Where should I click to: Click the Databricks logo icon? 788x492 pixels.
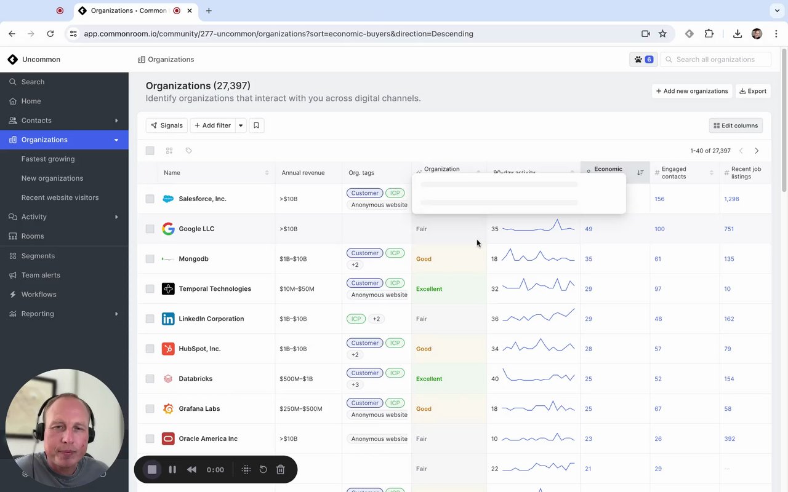click(168, 379)
